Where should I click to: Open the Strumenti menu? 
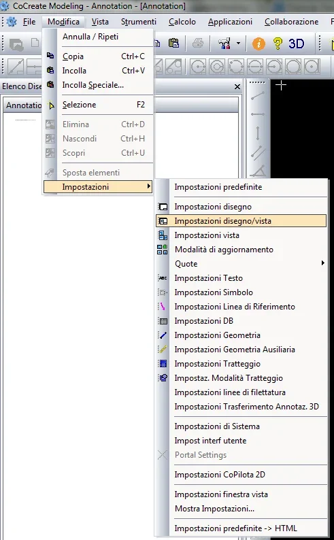138,22
